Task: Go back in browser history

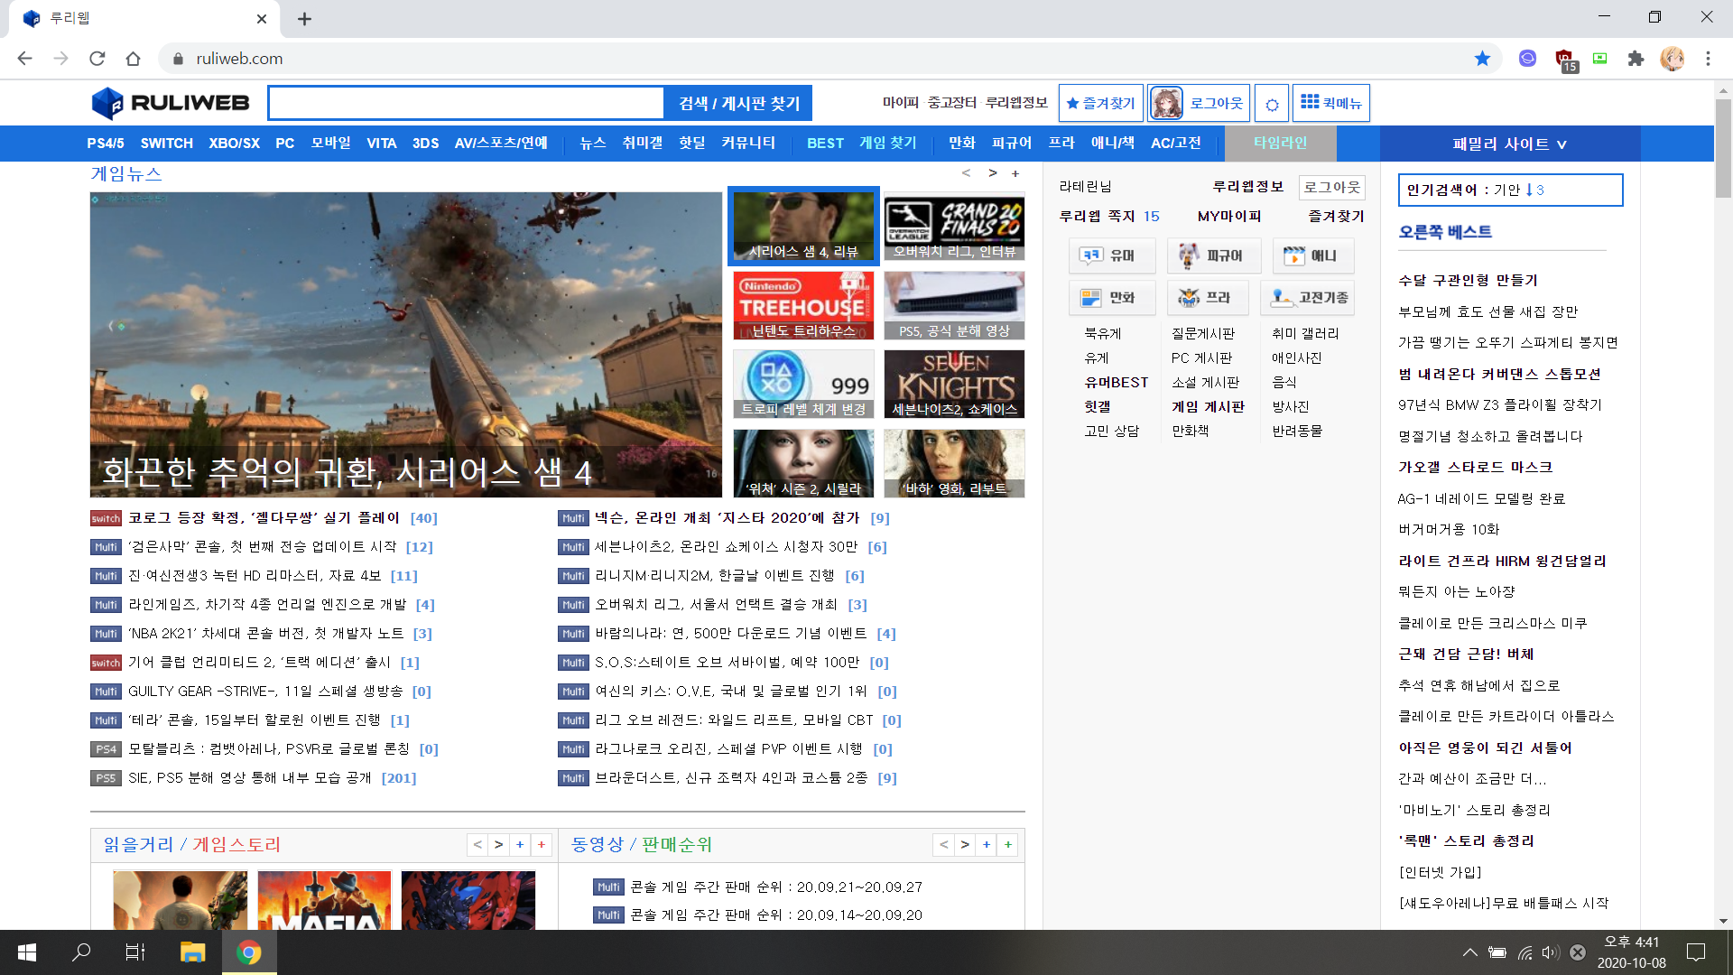Action: 24,59
